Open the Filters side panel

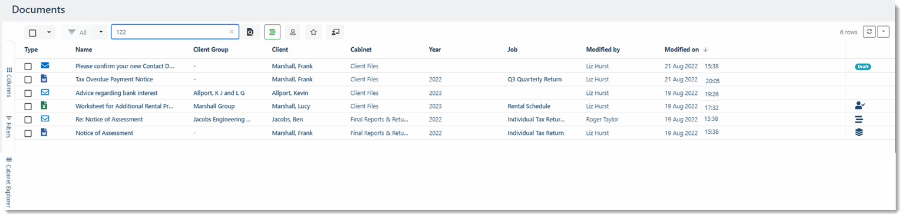pyautogui.click(x=9, y=126)
